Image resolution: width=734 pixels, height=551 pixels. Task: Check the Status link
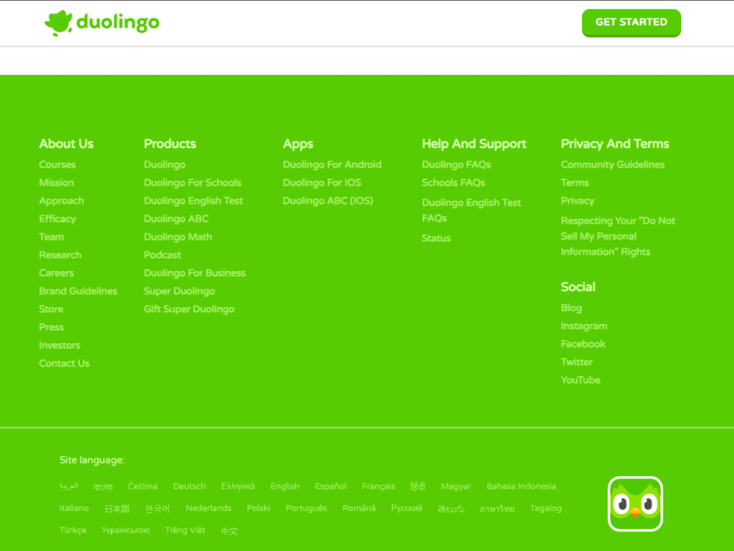pos(436,238)
